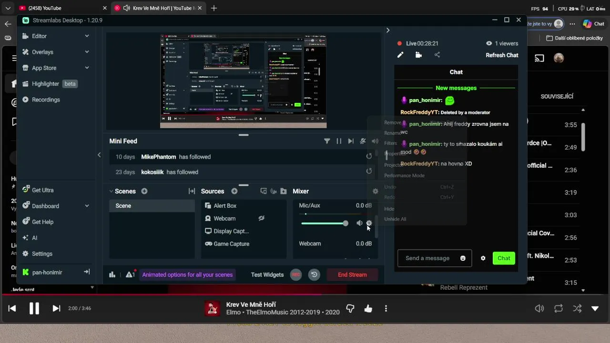Choose Unhide All in context menu
610x343 pixels.
[395, 219]
